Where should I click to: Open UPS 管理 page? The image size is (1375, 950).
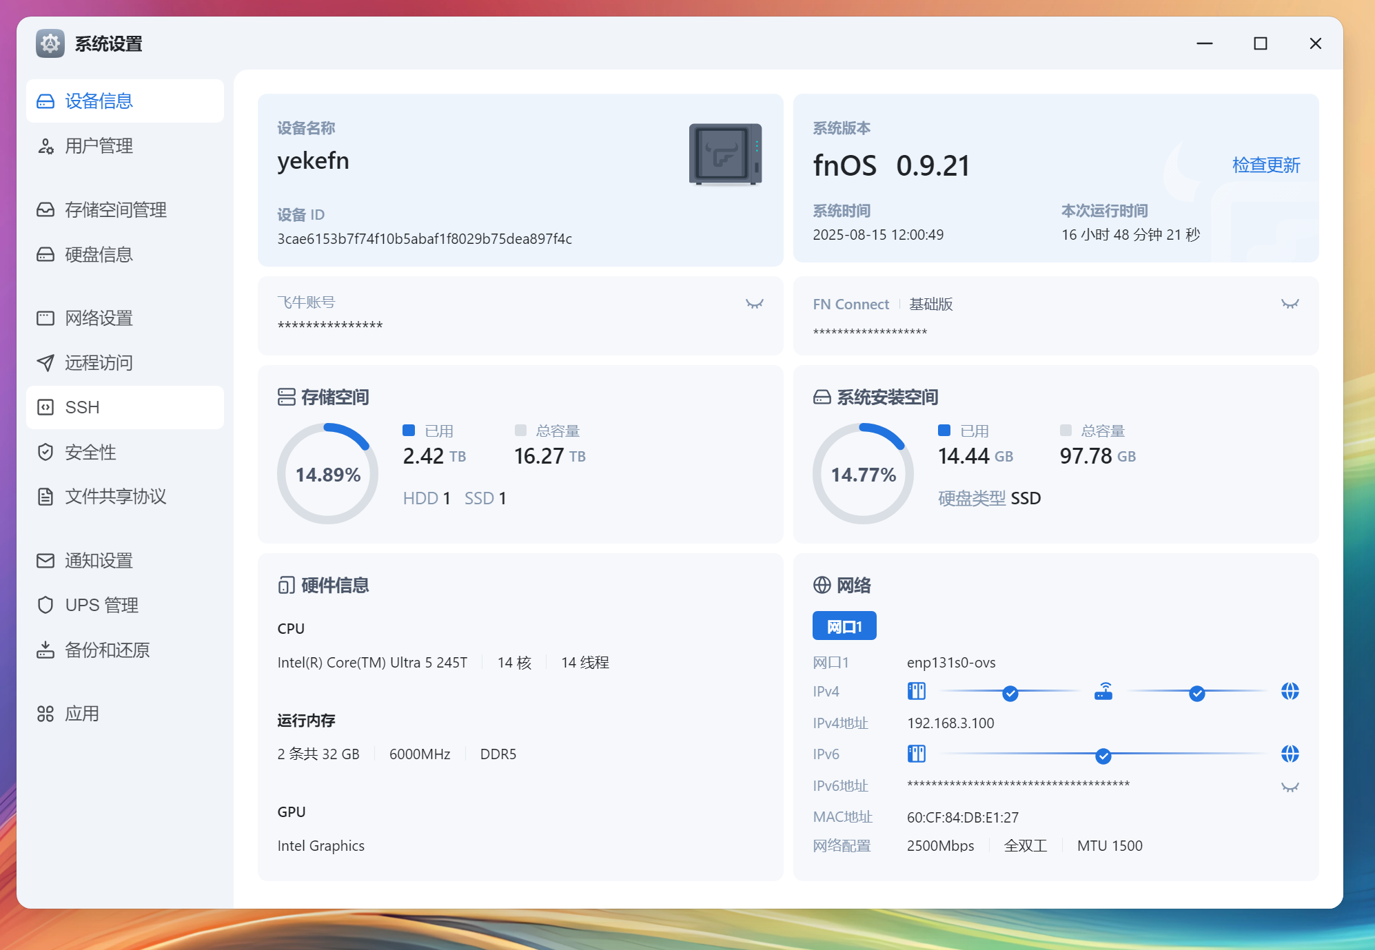125,605
